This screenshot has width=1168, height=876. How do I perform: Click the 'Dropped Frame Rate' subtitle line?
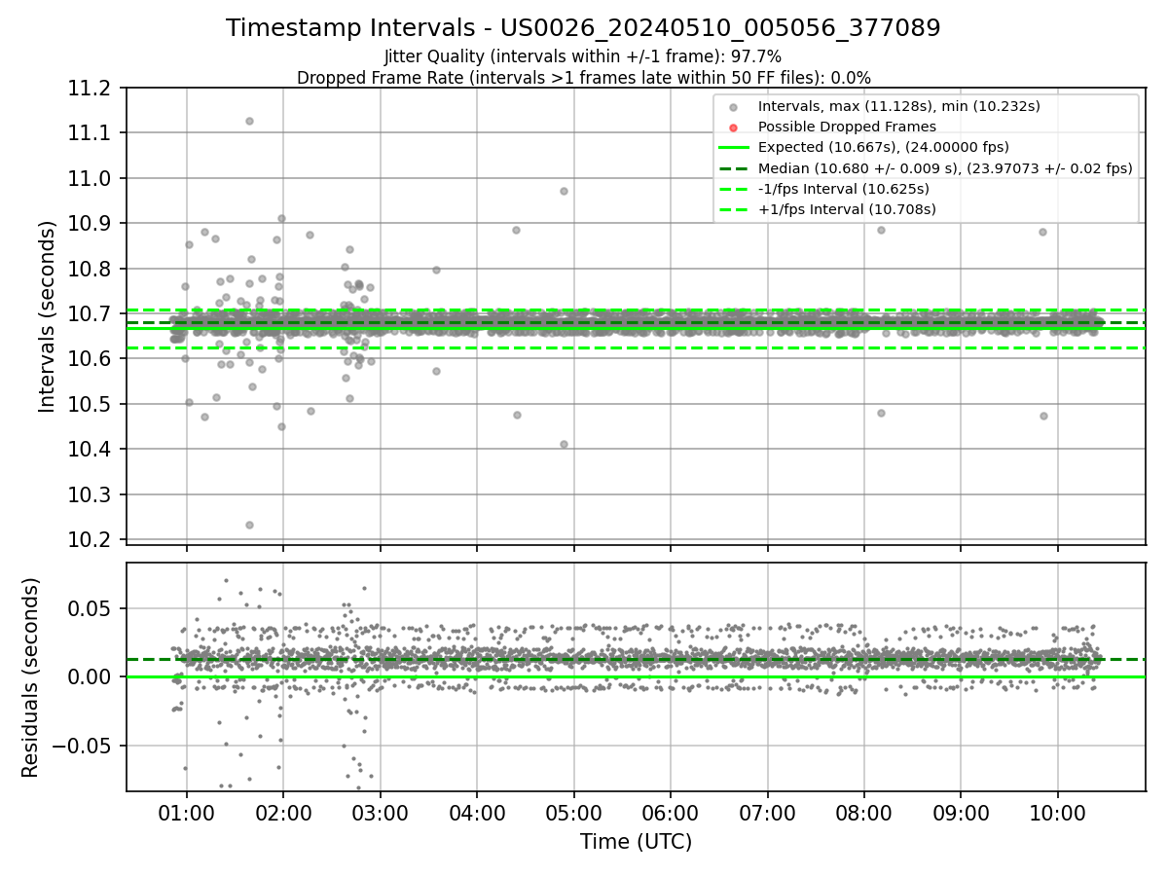pos(583,78)
